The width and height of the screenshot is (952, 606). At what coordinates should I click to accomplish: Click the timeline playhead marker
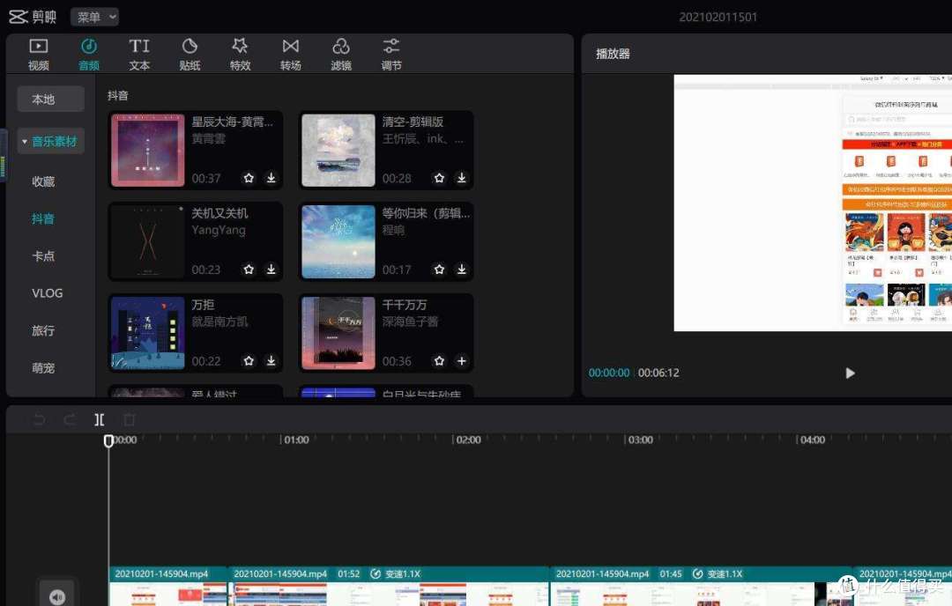108,440
